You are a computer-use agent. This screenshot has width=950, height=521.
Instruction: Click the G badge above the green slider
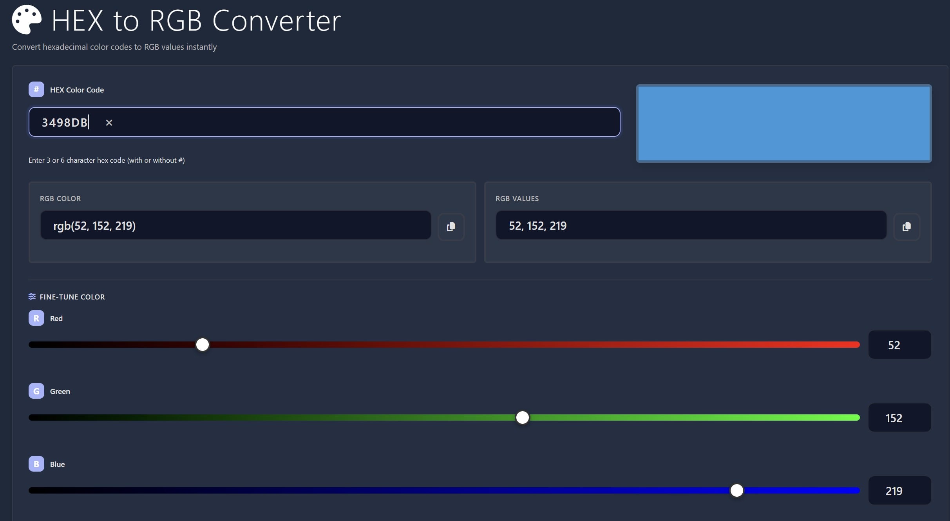click(36, 391)
